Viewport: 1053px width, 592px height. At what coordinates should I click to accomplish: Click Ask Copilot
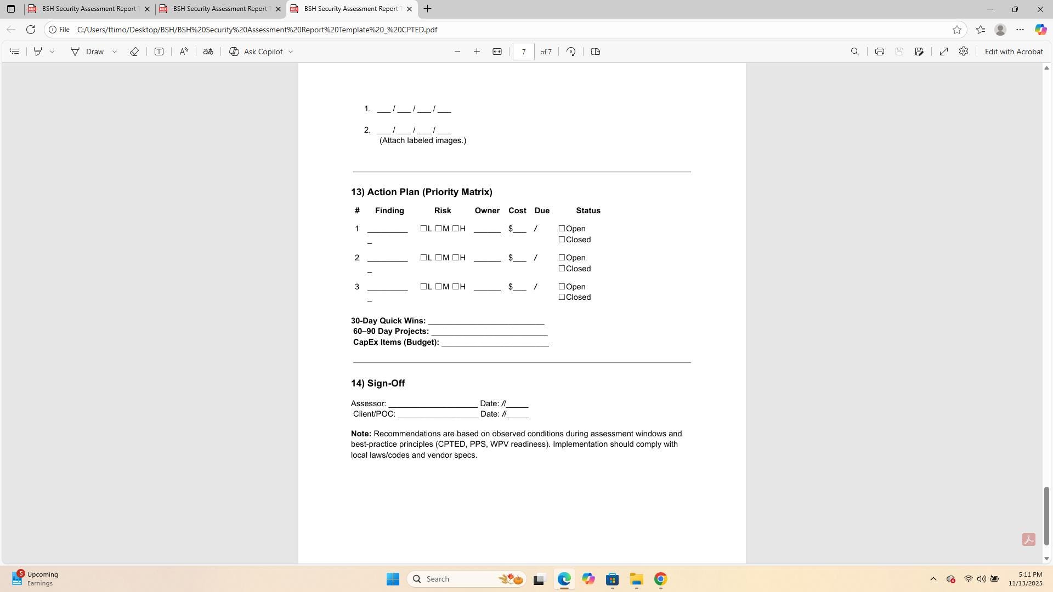256,52
